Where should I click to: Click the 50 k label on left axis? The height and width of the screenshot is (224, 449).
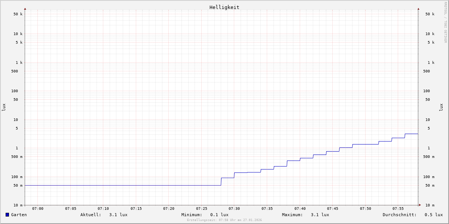[x=18, y=14]
